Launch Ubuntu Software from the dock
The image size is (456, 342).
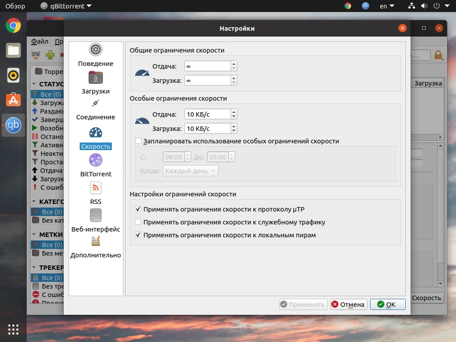point(13,100)
